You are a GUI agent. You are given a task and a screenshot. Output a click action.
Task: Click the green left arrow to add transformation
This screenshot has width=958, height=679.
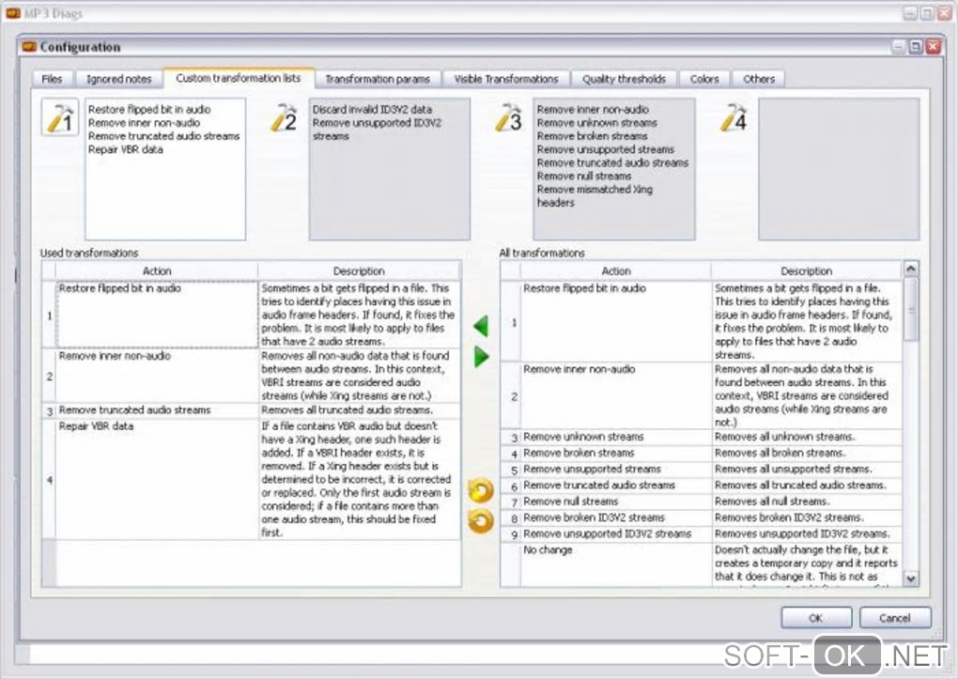pos(481,326)
